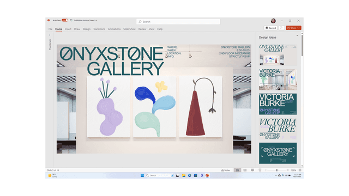The height and width of the screenshot is (196, 349).
Task: Click the 100% zoom level
Action: pos(293,170)
